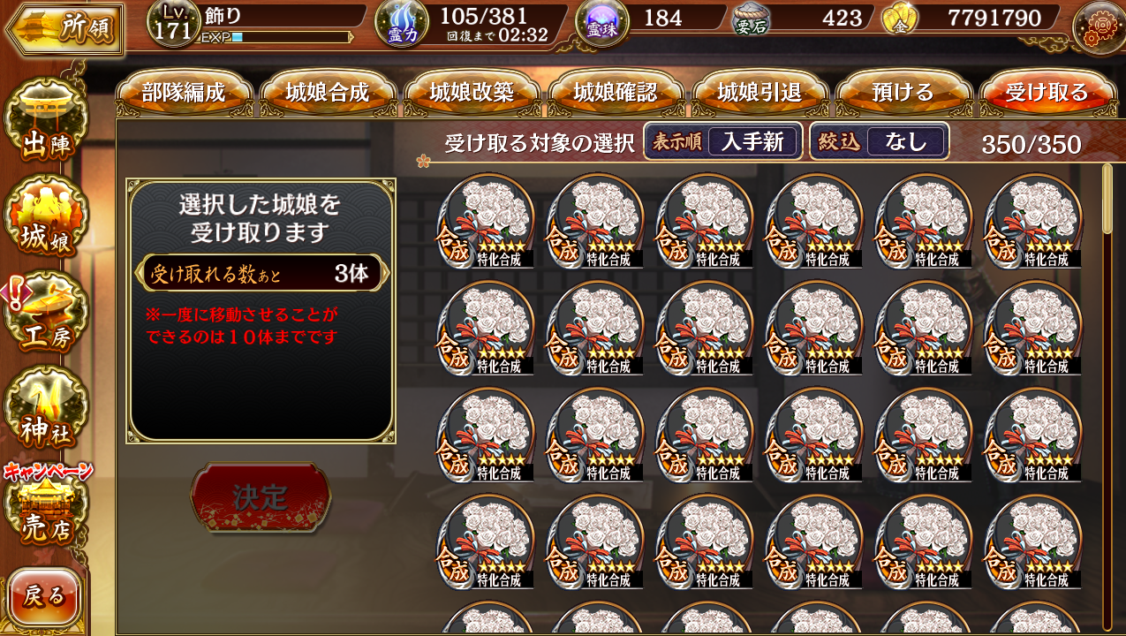Click the 戻る back button

tap(44, 597)
